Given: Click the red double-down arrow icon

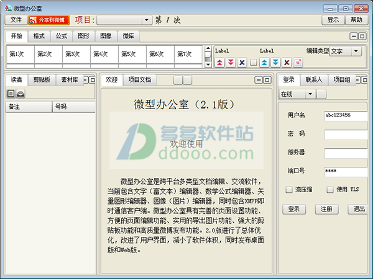Looking at the screenshot, I should click(x=231, y=63).
